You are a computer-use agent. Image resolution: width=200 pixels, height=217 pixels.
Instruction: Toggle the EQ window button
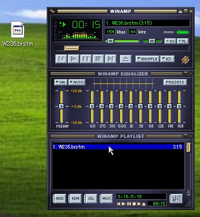[170, 41]
